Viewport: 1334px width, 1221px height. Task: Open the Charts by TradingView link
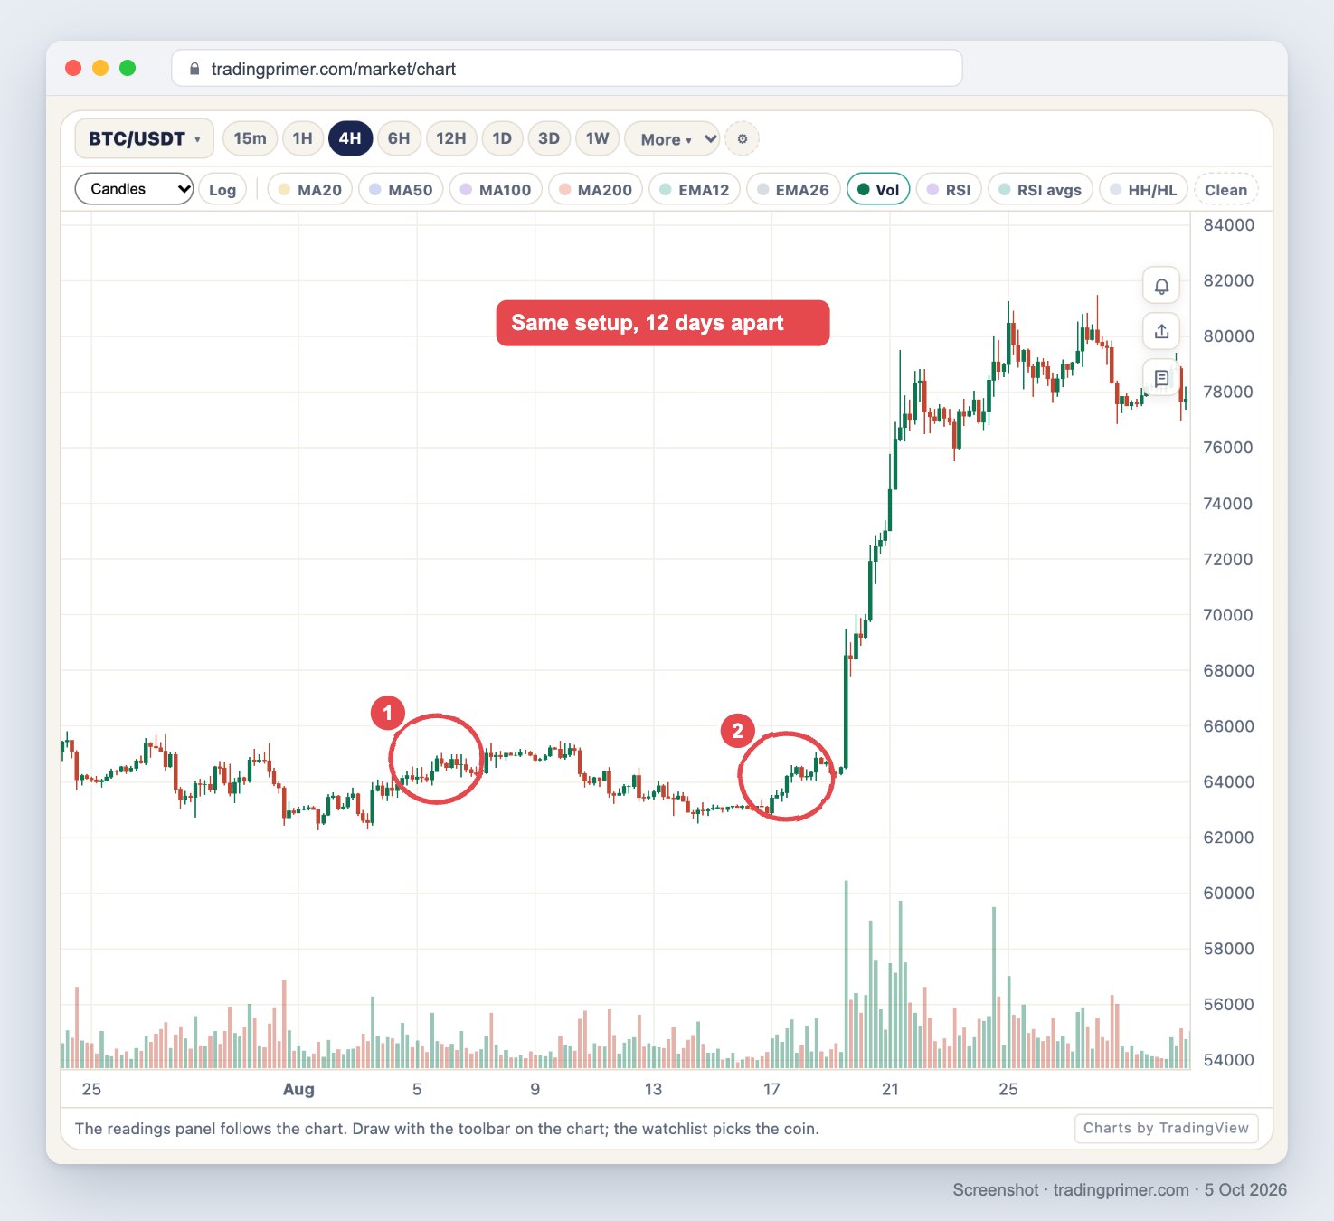[x=1166, y=1128]
